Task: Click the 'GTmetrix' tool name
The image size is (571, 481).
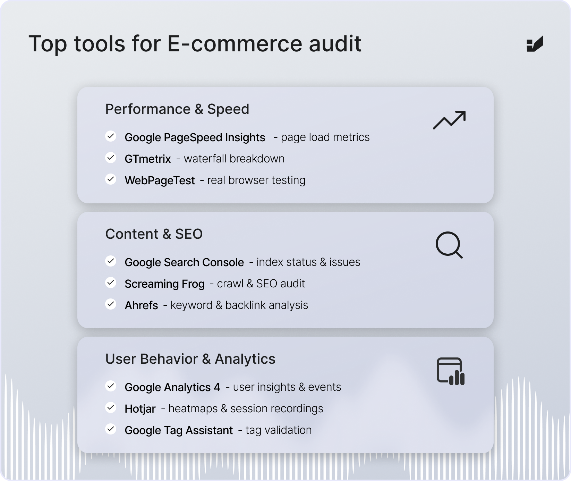Action: [x=148, y=159]
